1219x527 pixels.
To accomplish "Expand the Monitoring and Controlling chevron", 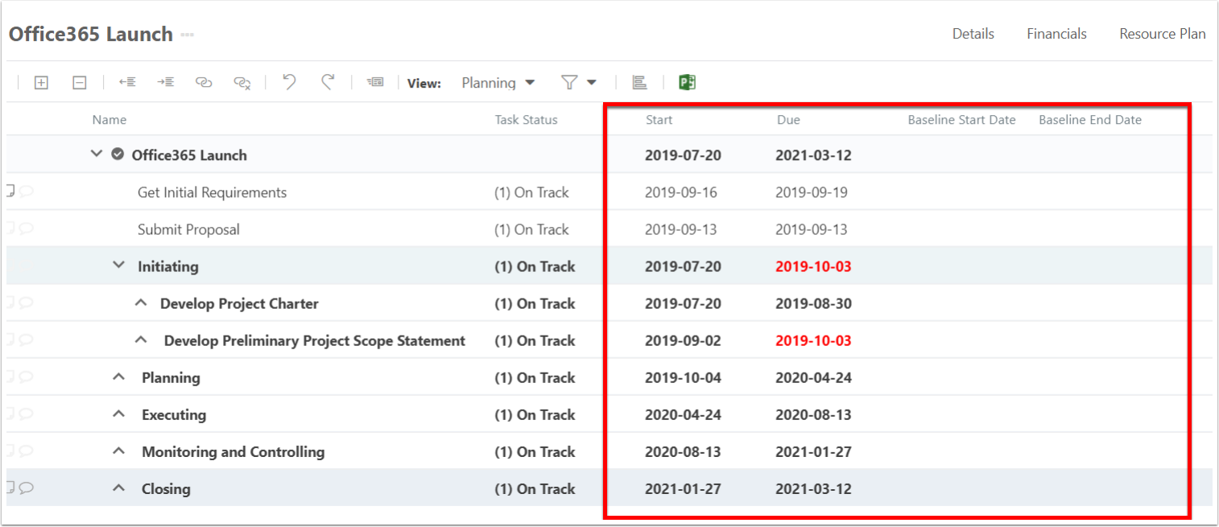I will (119, 451).
